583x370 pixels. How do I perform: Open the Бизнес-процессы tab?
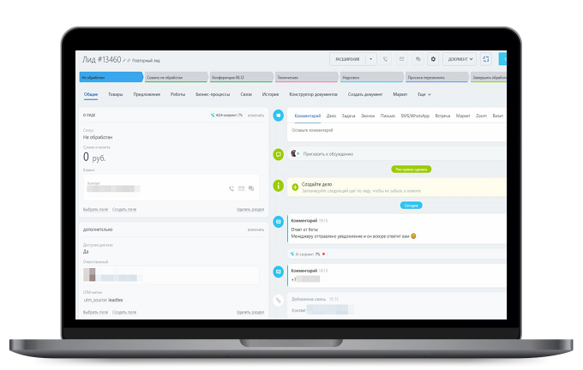coord(213,94)
